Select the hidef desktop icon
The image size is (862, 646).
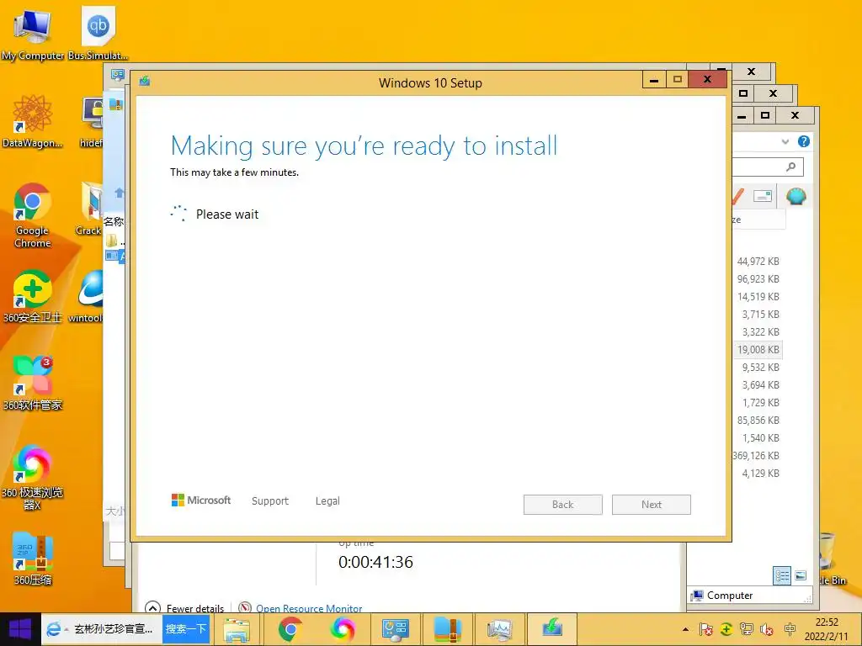tap(92, 122)
